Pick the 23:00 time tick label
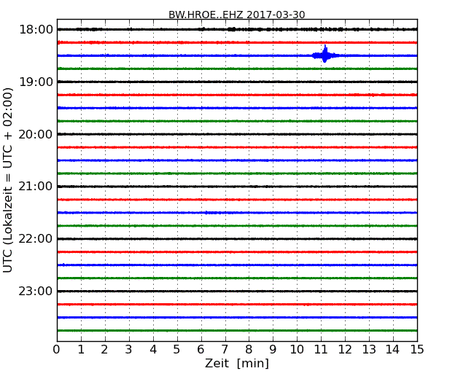The image size is (474, 379). point(36,292)
